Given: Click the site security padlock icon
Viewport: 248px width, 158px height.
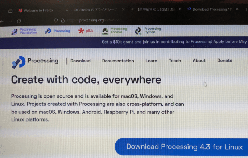Looking at the screenshot, I should coord(63,20).
